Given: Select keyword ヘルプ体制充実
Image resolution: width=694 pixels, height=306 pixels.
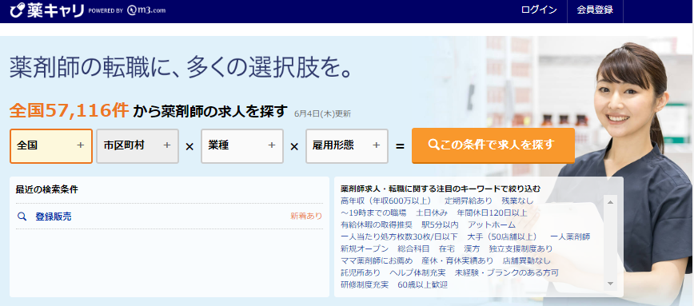Looking at the screenshot, I should (418, 272).
